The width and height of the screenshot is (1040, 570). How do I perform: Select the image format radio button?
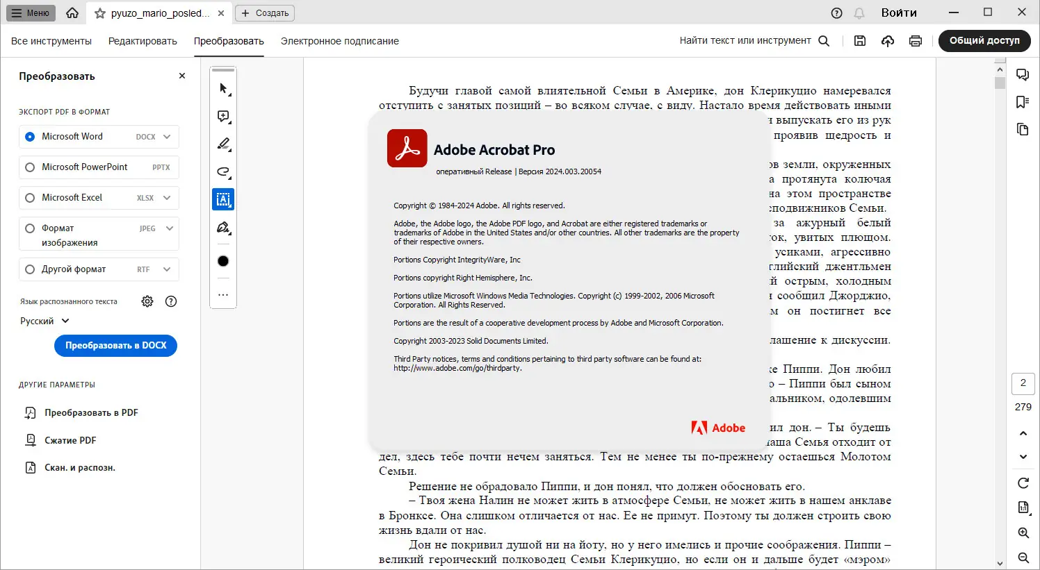(30, 228)
